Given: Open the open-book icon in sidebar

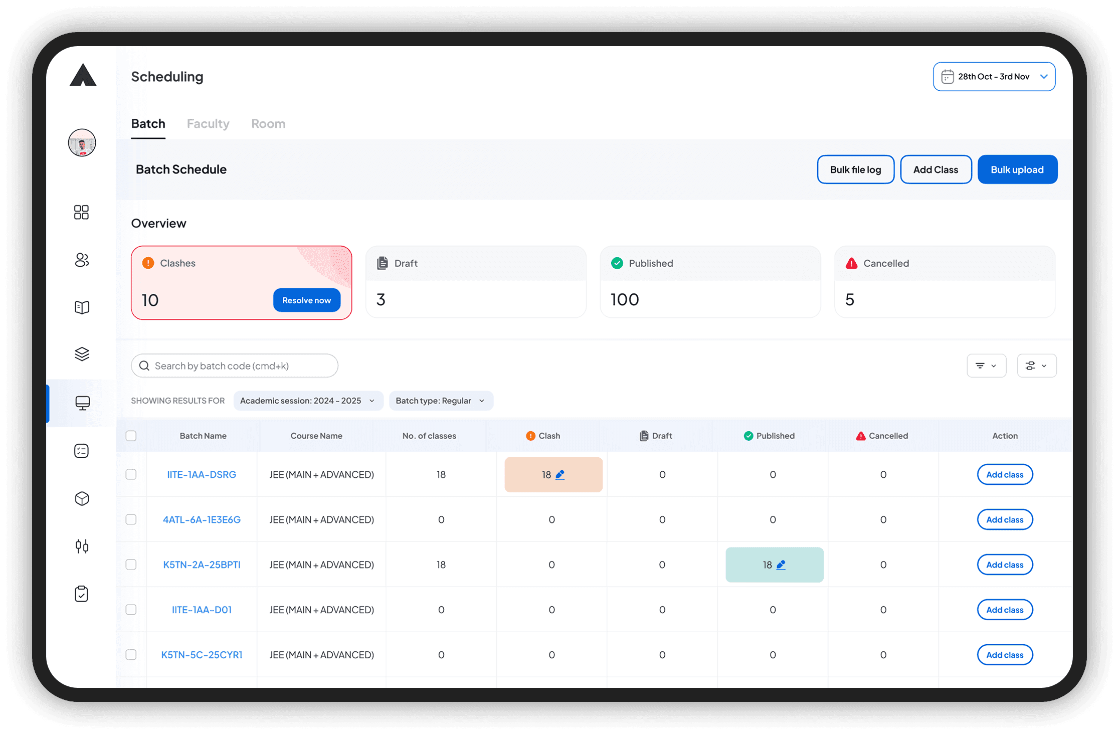Looking at the screenshot, I should [x=82, y=307].
